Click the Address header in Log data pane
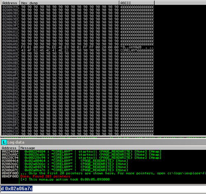This screenshot has width=206, height=194. pos(9,148)
